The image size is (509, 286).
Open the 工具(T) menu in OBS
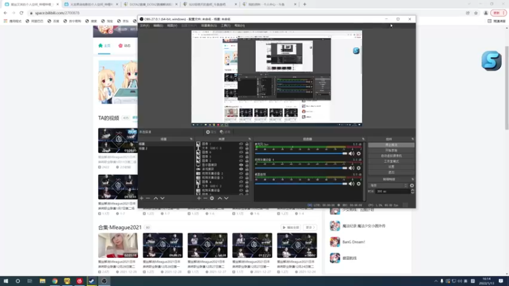(x=226, y=25)
